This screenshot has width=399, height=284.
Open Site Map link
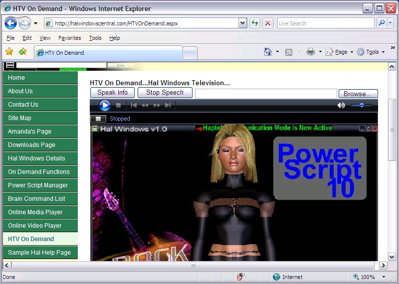pos(40,118)
